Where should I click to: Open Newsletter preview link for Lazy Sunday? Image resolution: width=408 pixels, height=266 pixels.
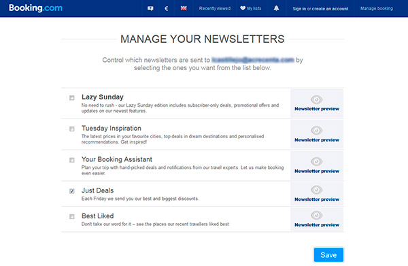pos(317,109)
